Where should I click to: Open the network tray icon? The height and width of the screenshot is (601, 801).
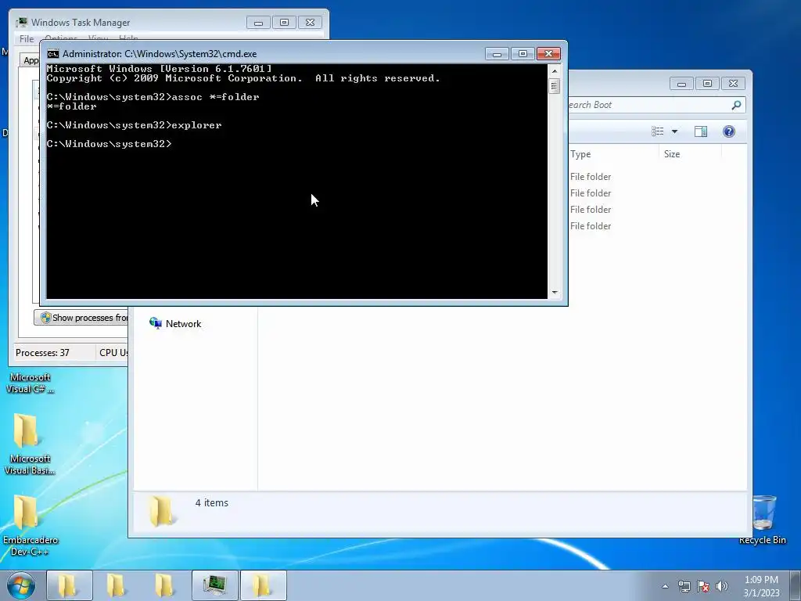point(684,586)
